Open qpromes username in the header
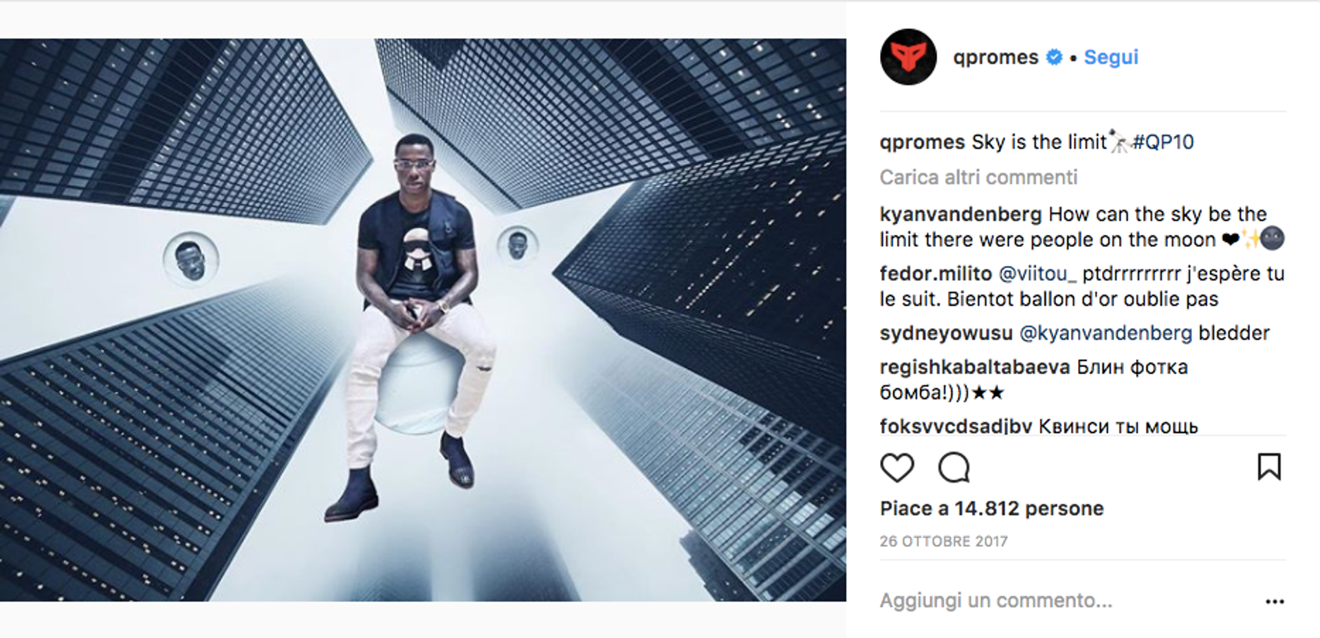This screenshot has height=638, width=1320. (x=995, y=57)
